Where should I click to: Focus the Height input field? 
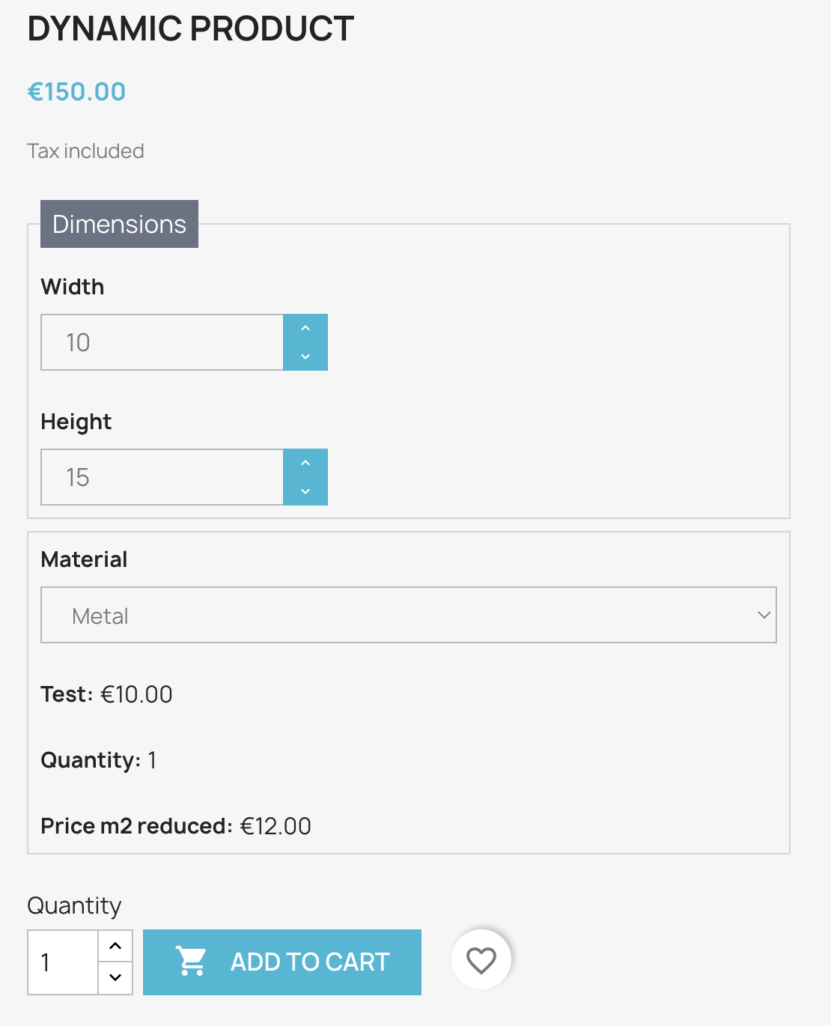pyautogui.click(x=162, y=477)
